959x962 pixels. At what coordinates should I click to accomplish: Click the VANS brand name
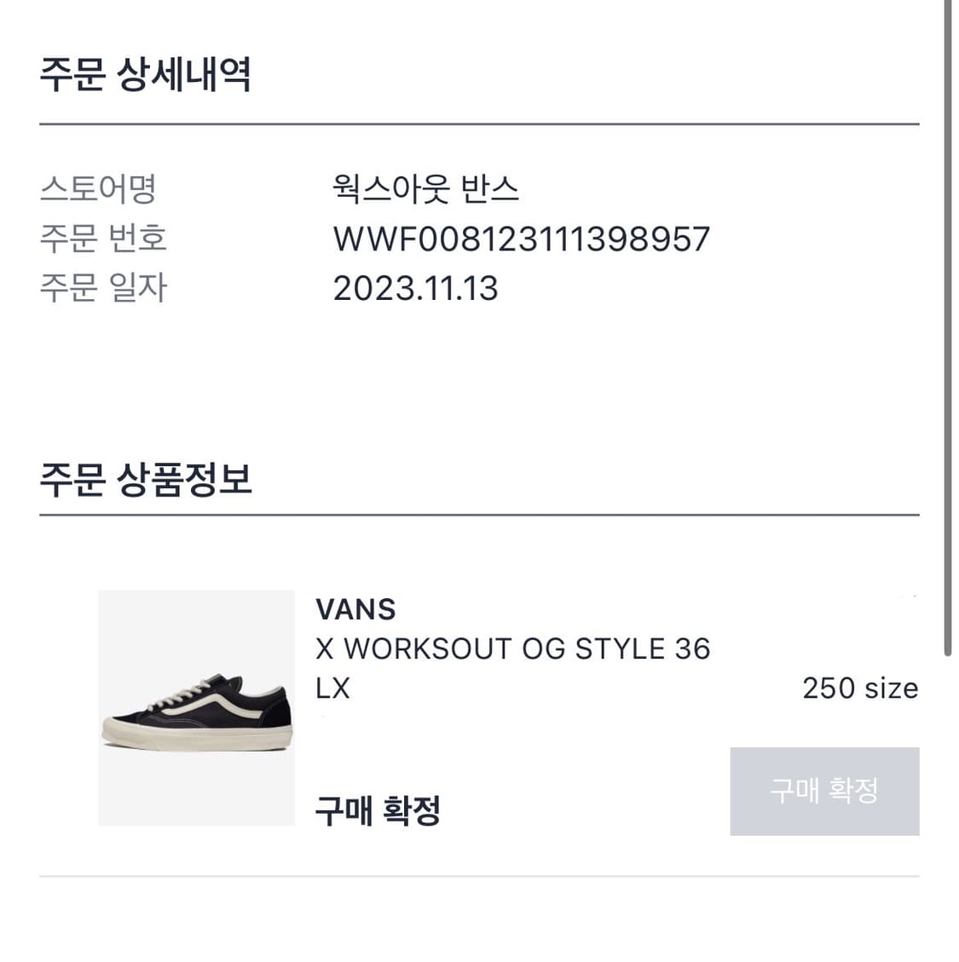pyautogui.click(x=355, y=610)
